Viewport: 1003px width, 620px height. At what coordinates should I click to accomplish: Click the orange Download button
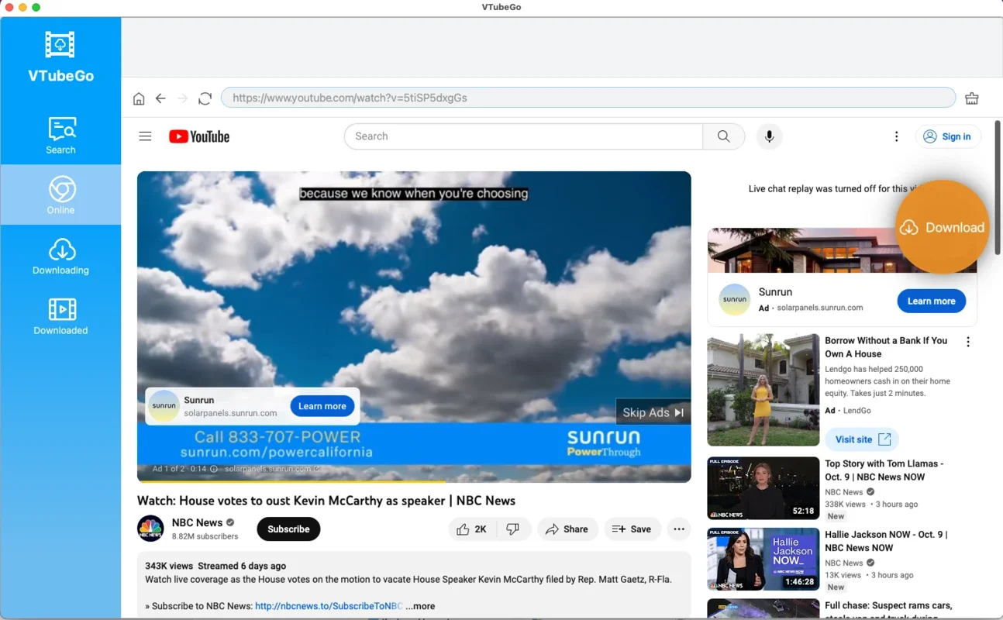[x=943, y=227]
